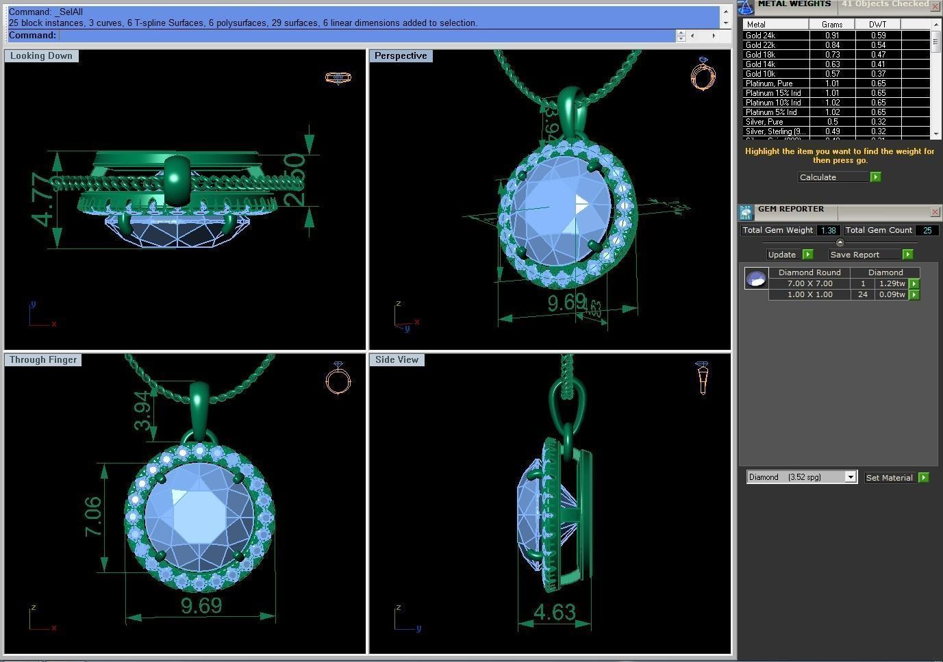Collapse the gem report divider arrow
The height and width of the screenshot is (662, 943).
tap(840, 242)
